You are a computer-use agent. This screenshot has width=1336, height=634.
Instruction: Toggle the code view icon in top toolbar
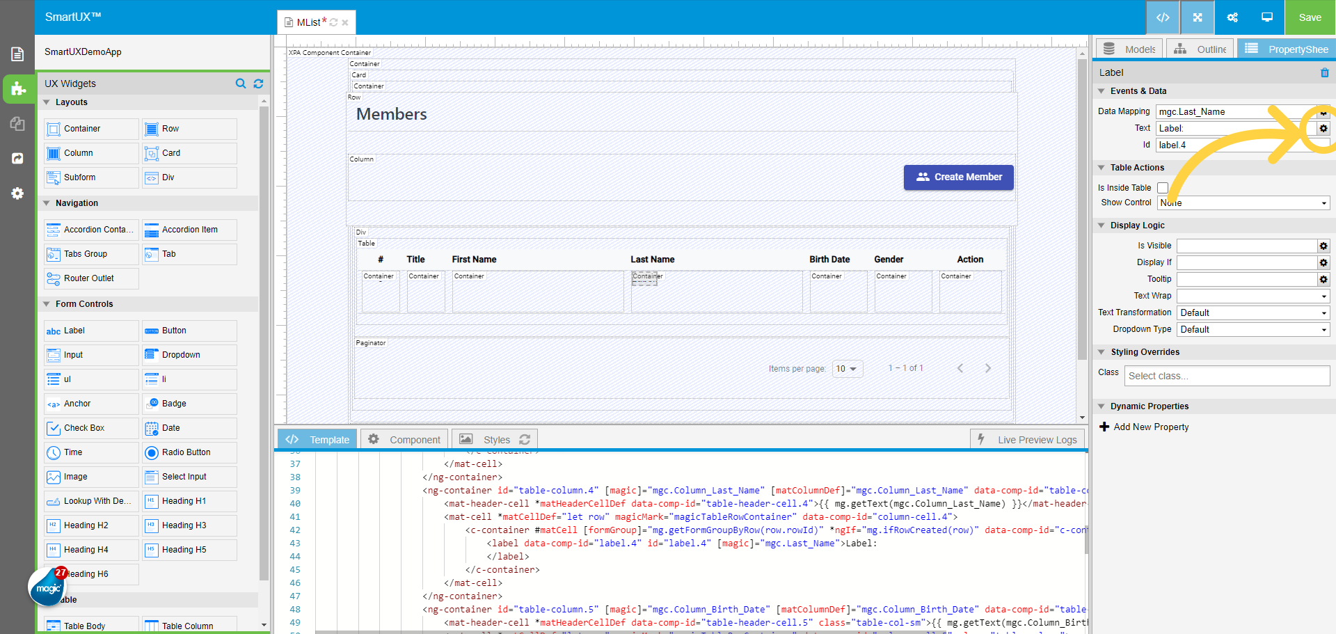(x=1163, y=17)
